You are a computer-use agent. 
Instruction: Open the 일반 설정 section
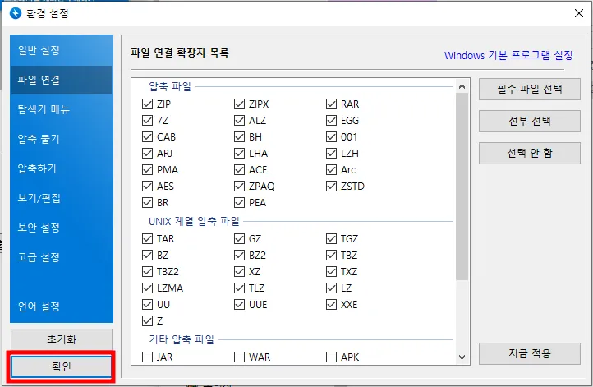62,50
